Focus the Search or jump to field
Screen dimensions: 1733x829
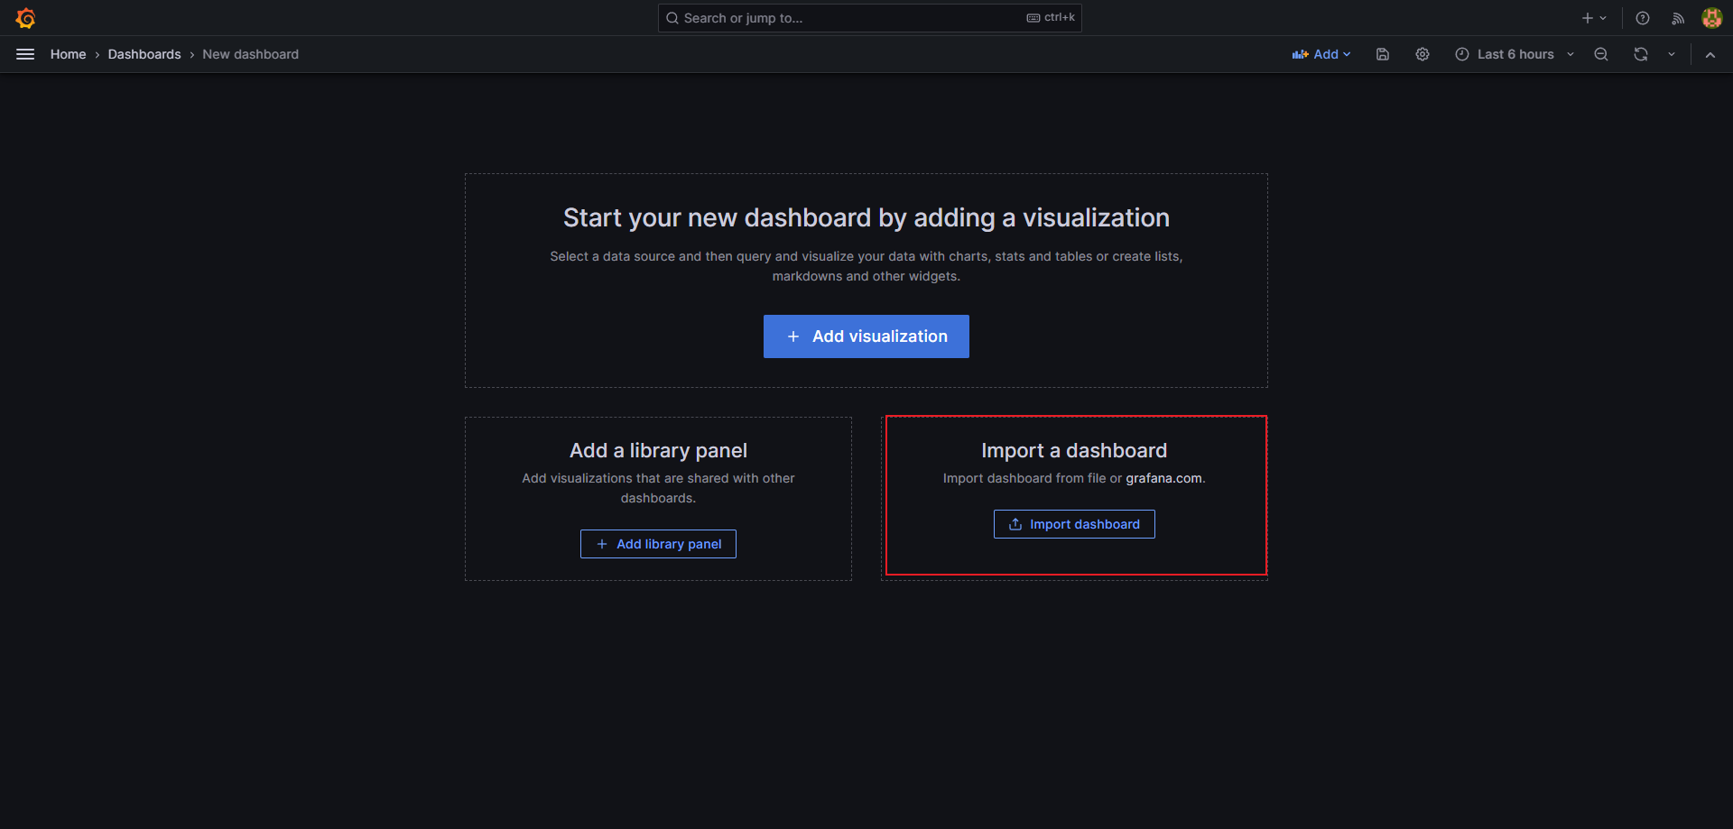point(848,18)
